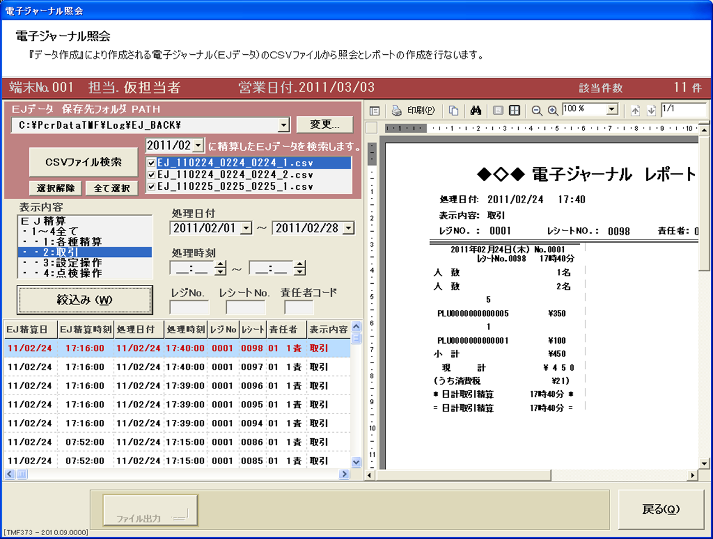Click the table's scroll right arrow
The height and width of the screenshot is (539, 713).
[344, 474]
